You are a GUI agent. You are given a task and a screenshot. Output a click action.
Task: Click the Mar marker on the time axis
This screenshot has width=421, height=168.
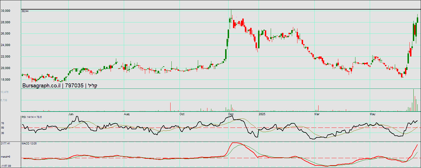[317, 114]
